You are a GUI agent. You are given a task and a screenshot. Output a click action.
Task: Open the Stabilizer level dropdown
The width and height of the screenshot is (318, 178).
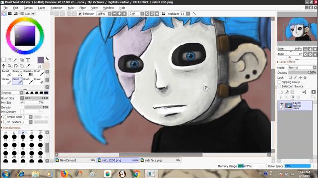pyautogui.click(x=188, y=14)
